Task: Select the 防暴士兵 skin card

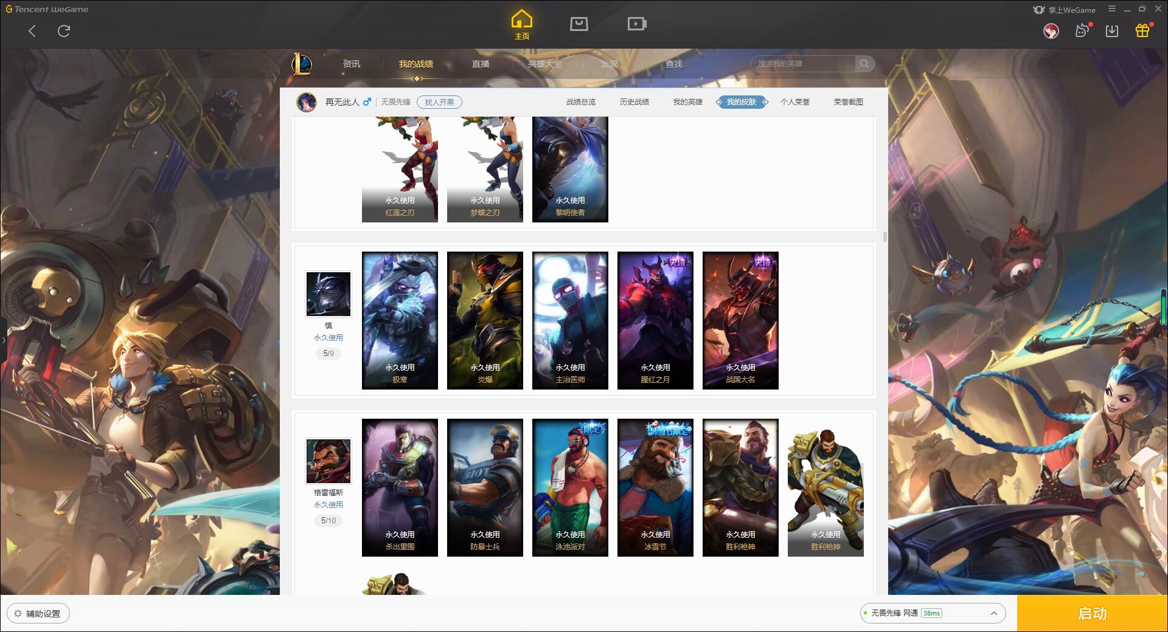Action: tap(485, 487)
